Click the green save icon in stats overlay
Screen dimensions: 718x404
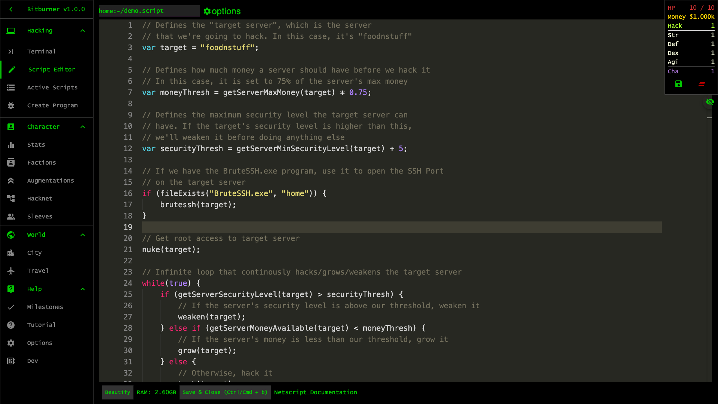pyautogui.click(x=678, y=84)
